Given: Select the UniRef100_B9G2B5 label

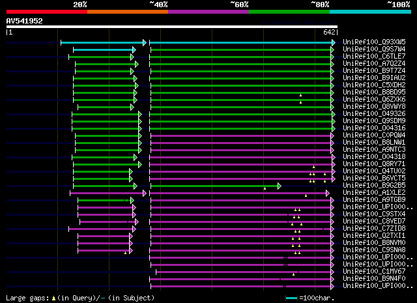Looking at the screenshot, I should tap(374, 186).
